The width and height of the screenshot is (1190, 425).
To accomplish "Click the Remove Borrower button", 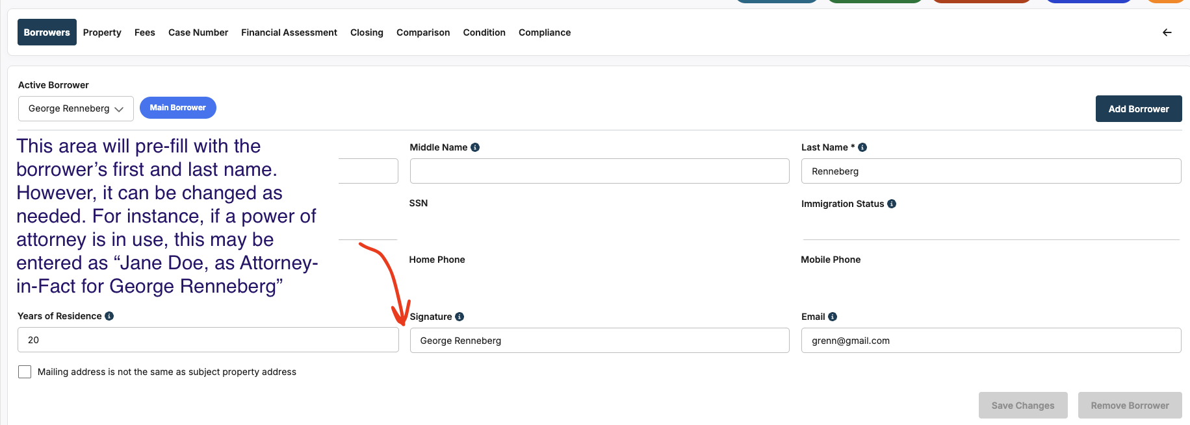I will click(1129, 406).
